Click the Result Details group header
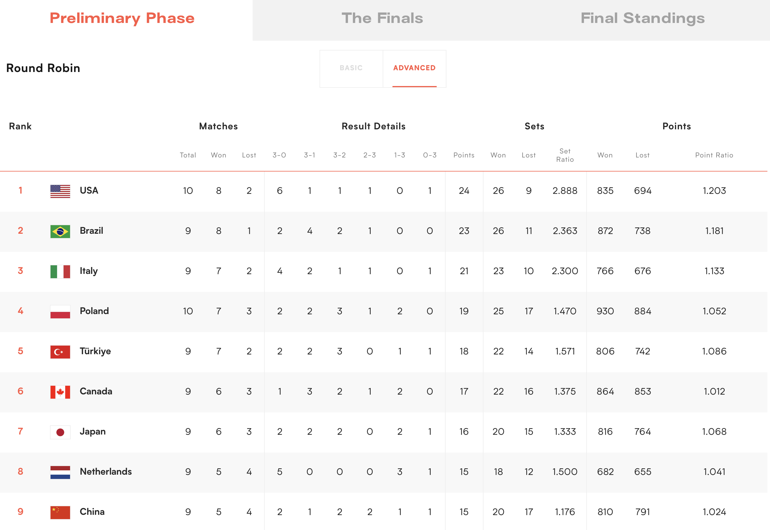 point(374,126)
